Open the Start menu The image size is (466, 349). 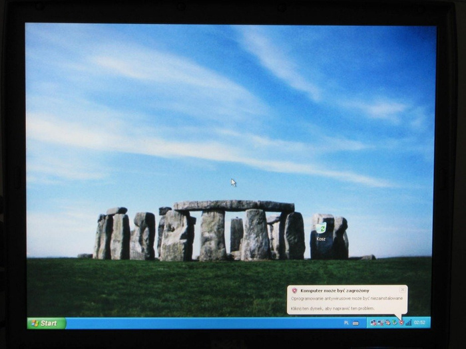coord(46,323)
